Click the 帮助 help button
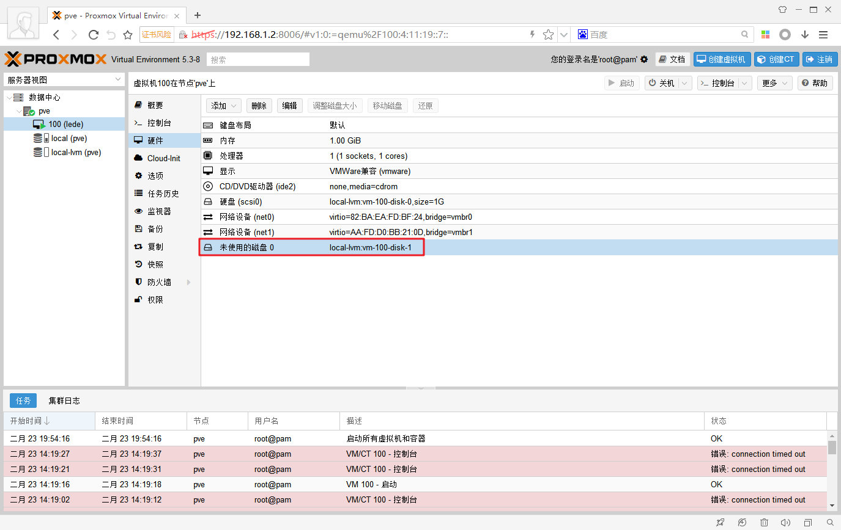Viewport: 841px width, 530px height. pos(815,83)
